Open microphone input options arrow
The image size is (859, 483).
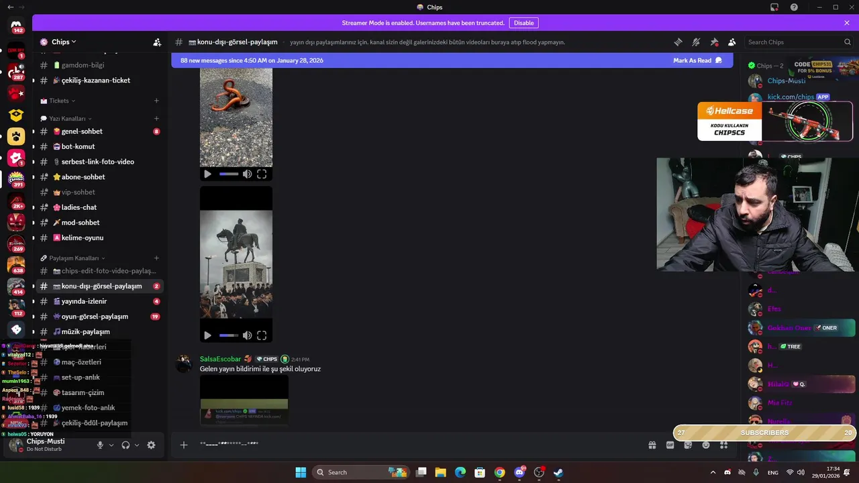coord(111,445)
